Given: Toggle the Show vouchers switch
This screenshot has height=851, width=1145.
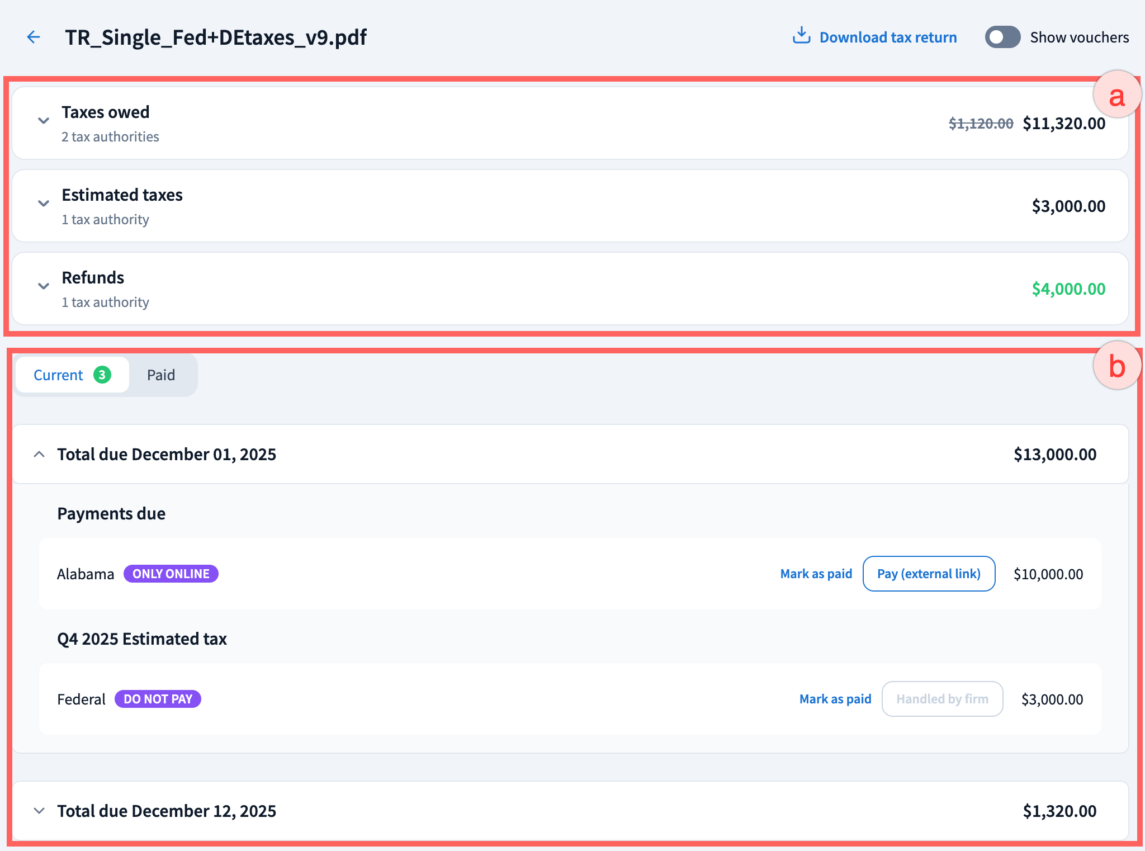Looking at the screenshot, I should [x=1002, y=37].
